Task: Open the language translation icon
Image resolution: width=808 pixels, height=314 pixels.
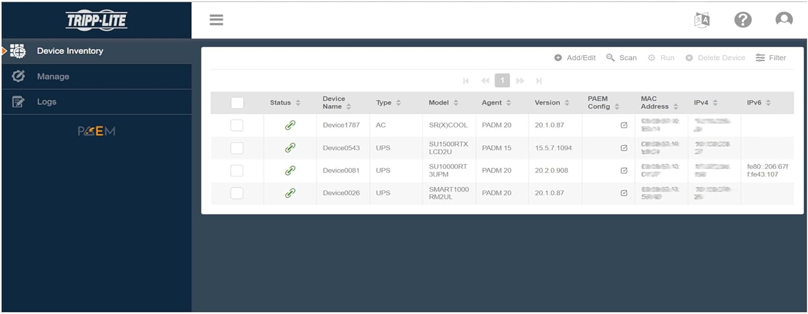Action: 701,20
